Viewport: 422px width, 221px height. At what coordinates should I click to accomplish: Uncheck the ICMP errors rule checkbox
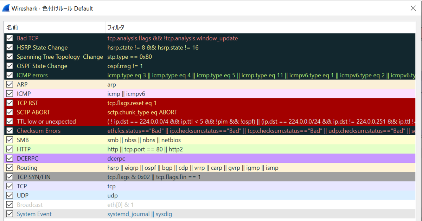[9, 75]
